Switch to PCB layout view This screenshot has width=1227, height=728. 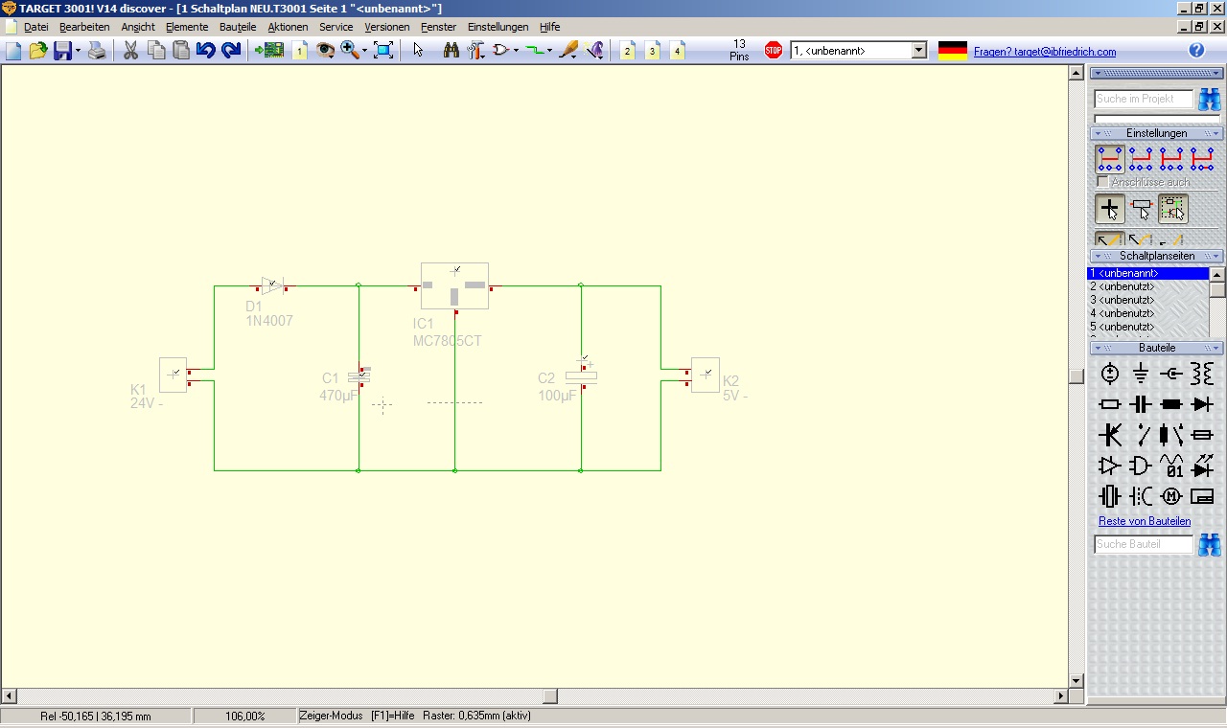(269, 51)
